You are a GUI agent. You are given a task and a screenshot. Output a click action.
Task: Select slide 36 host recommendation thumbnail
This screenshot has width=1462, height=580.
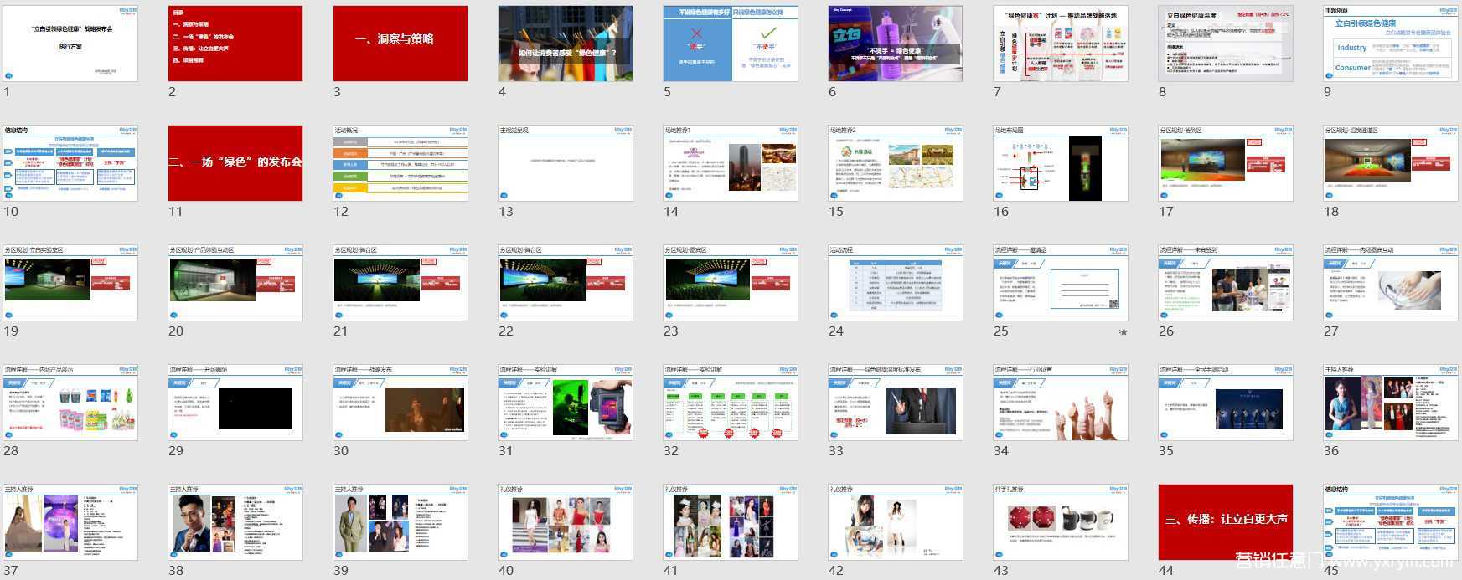point(1391,403)
